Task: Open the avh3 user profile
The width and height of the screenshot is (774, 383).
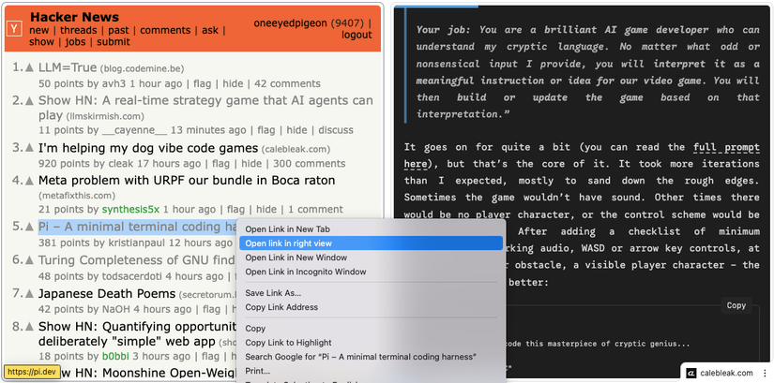Action: 114,83
